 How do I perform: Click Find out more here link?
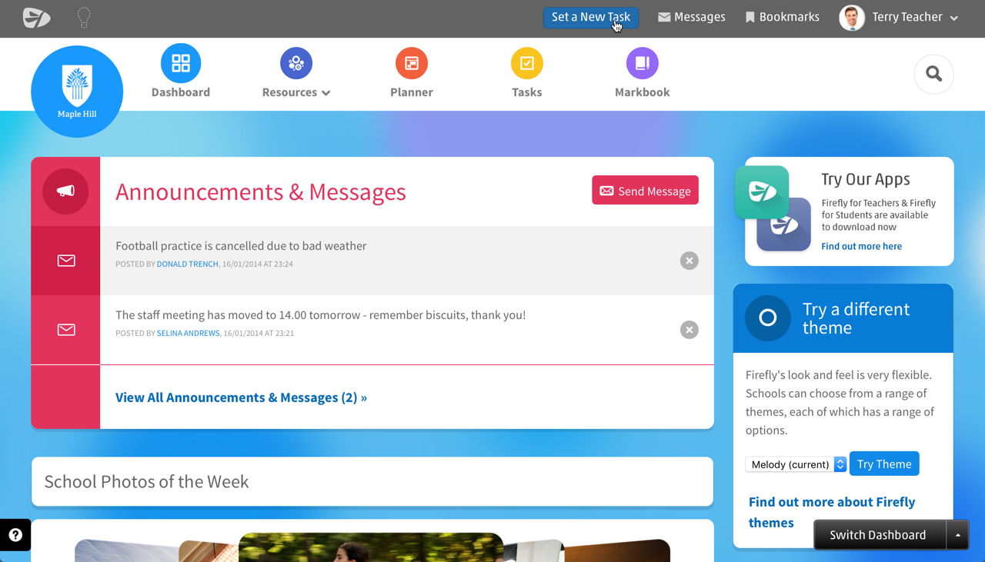[861, 246]
